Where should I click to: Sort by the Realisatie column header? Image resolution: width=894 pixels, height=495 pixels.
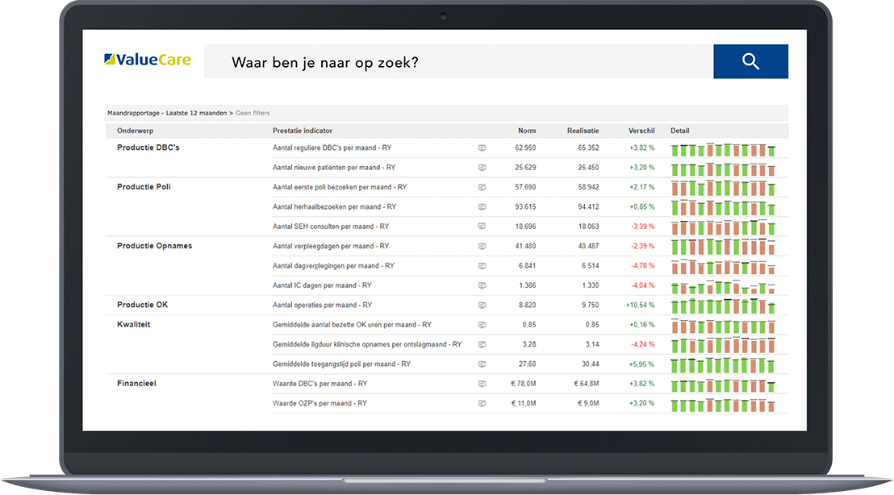(583, 131)
